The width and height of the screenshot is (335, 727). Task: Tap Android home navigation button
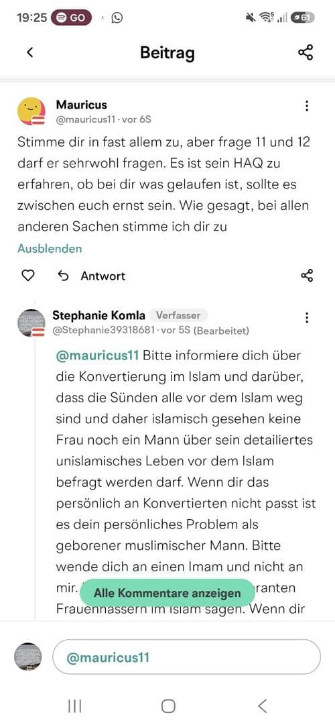[168, 706]
